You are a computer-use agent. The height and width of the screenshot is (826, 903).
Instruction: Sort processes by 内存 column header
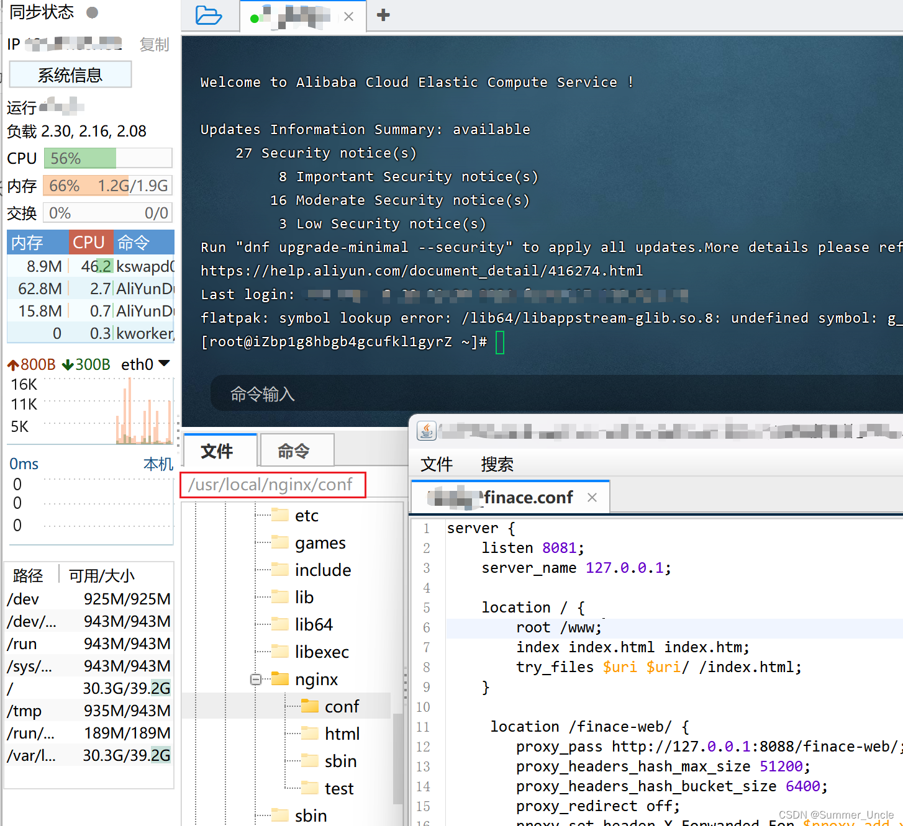(x=37, y=242)
